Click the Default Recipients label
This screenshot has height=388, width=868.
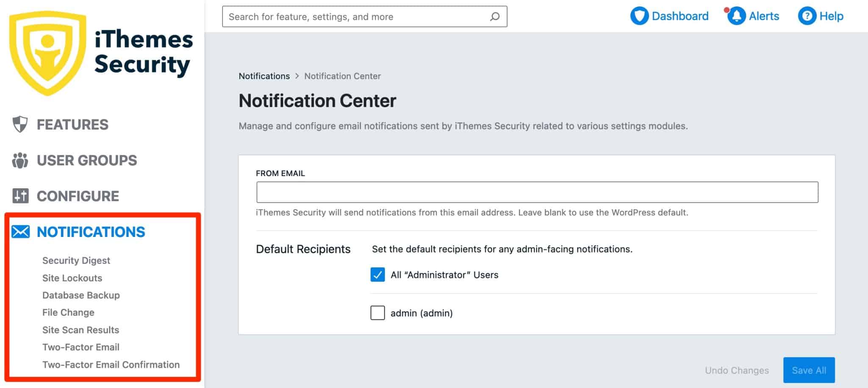pyautogui.click(x=303, y=249)
